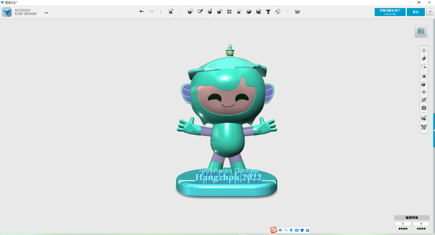Viewport: 435px width, 235px height.
Task: Select the 19th Asian Games text object
Action: point(228,170)
